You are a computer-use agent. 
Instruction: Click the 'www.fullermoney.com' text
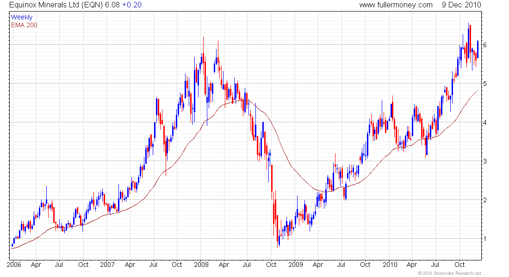point(396,5)
